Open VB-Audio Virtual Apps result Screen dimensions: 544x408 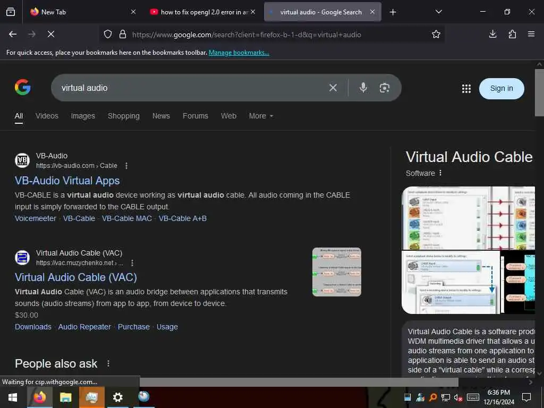[67, 181]
